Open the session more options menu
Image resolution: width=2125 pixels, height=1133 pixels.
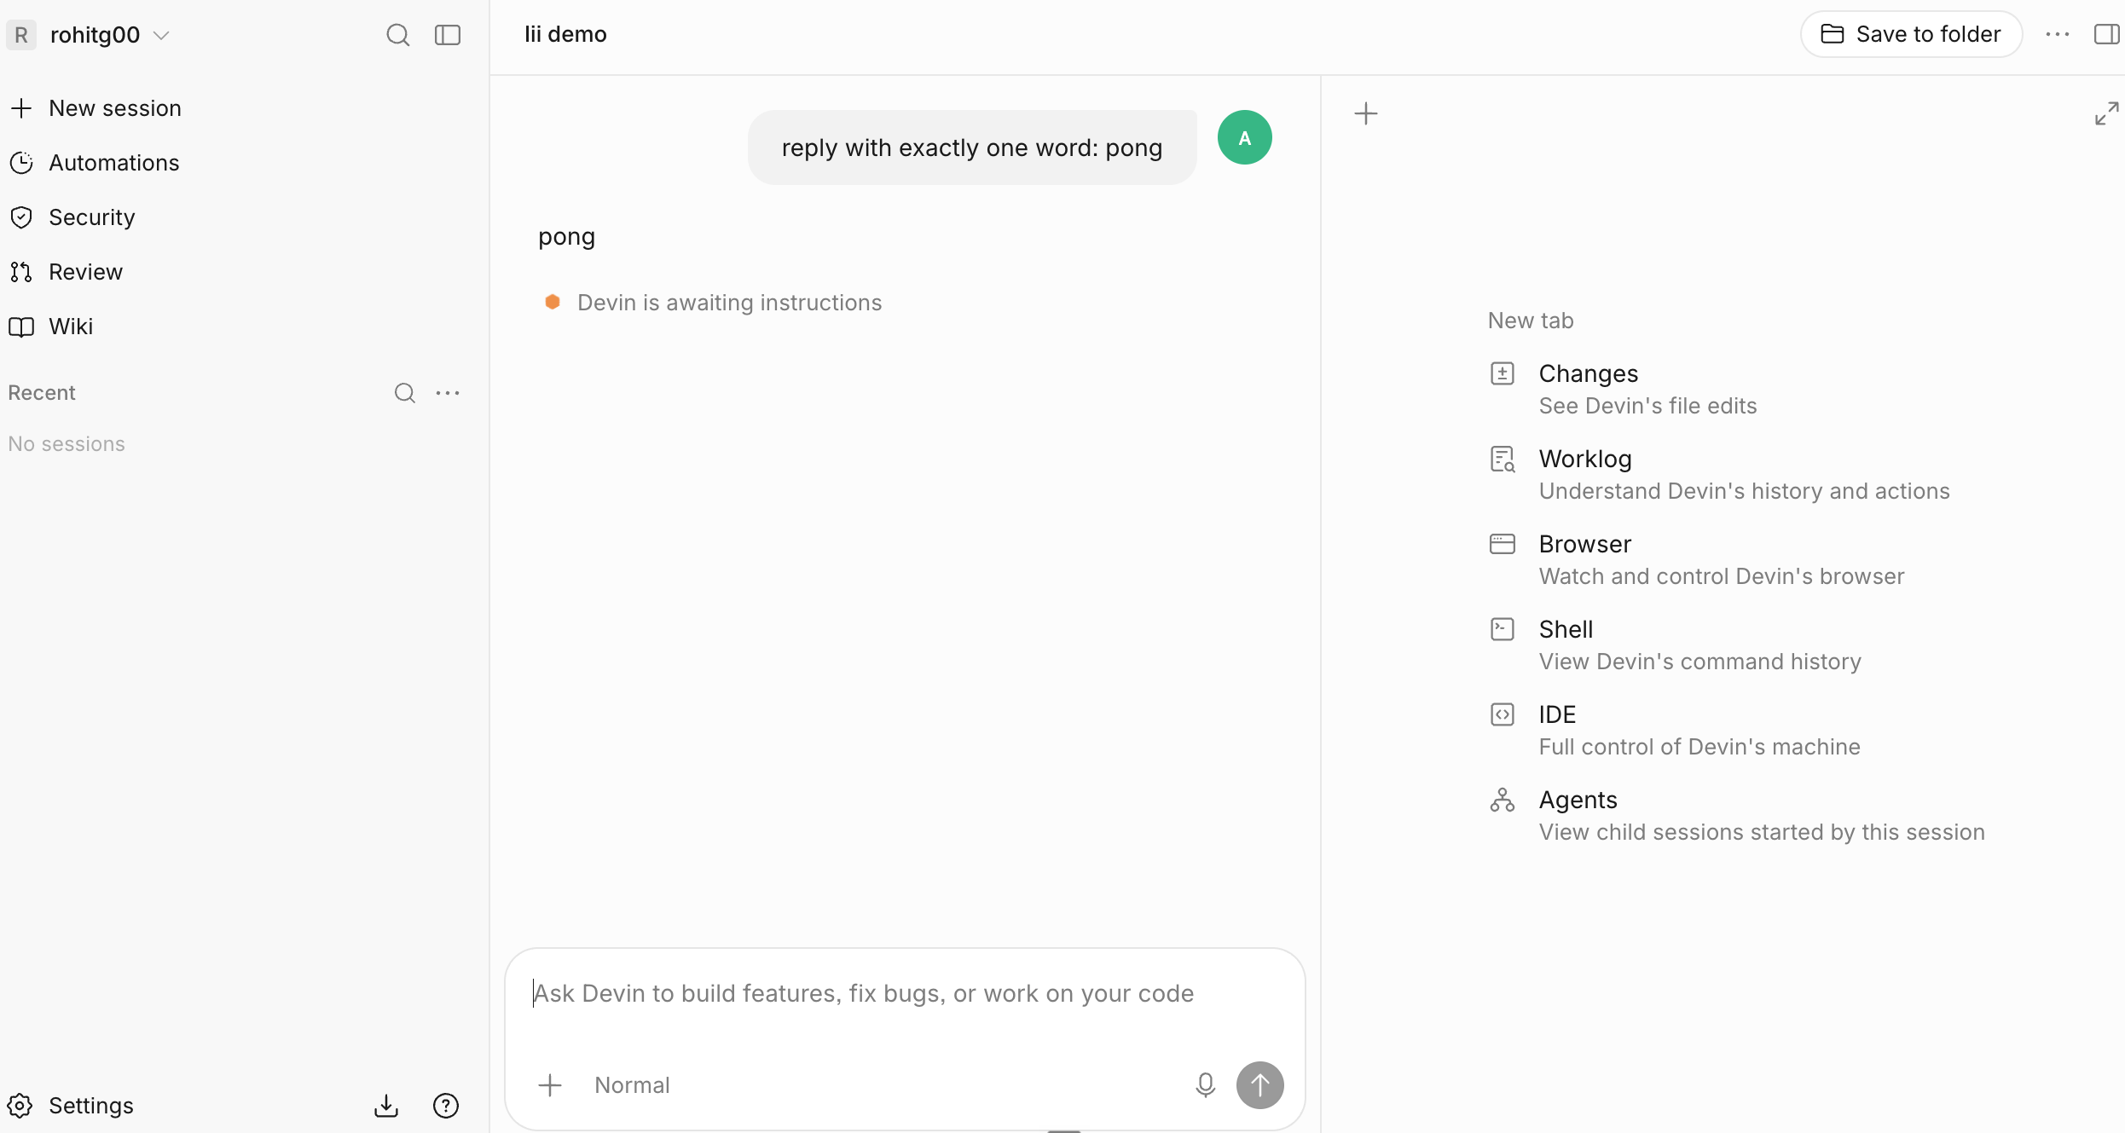click(x=2058, y=34)
